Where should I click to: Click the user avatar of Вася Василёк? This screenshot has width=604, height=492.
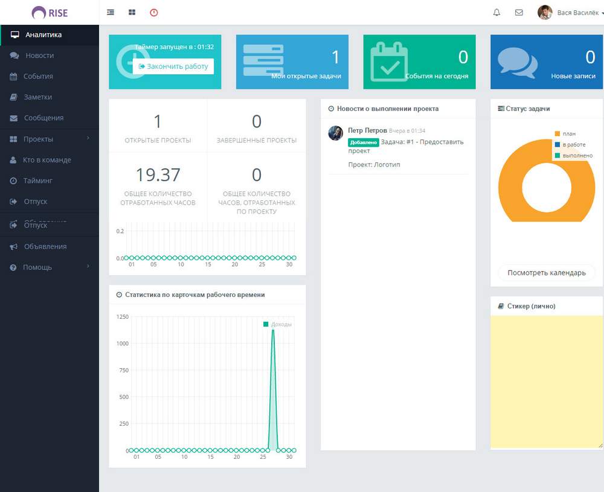545,12
